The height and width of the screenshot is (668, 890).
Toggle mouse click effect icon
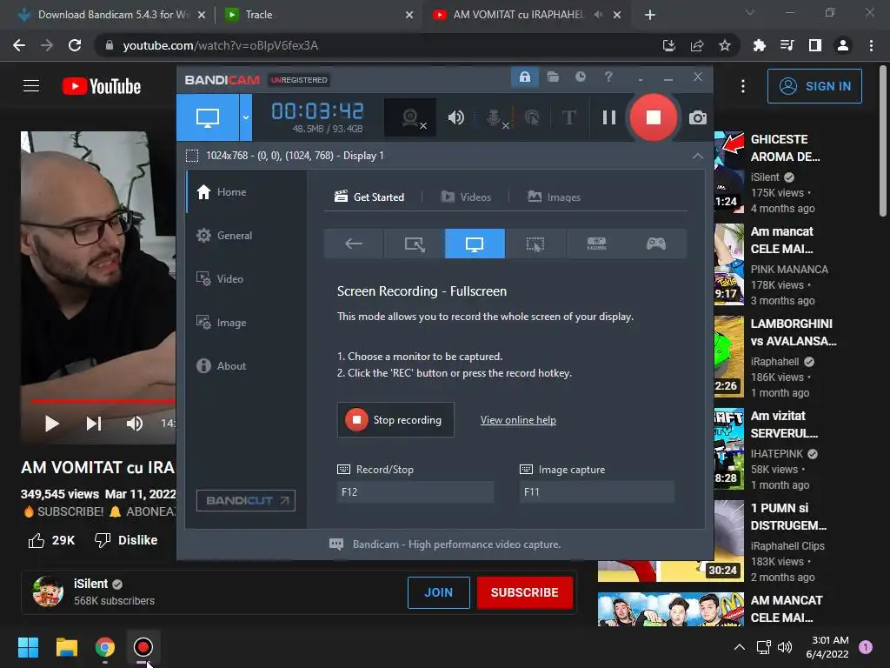pos(532,117)
